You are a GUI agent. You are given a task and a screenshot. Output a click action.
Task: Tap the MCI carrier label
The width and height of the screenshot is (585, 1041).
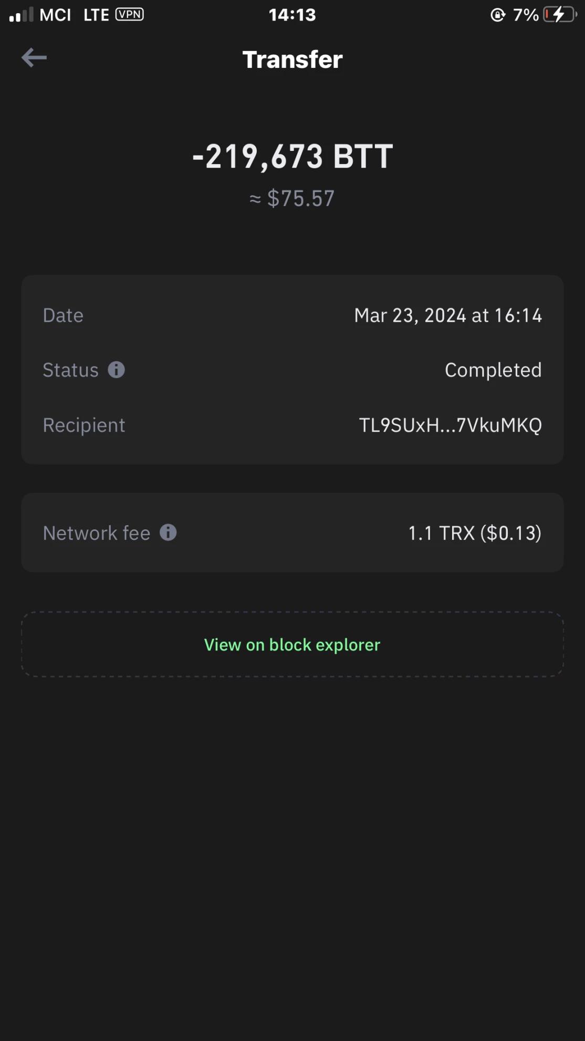click(55, 15)
